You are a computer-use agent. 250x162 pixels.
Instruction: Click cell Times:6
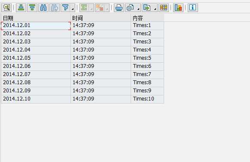tap(147, 67)
